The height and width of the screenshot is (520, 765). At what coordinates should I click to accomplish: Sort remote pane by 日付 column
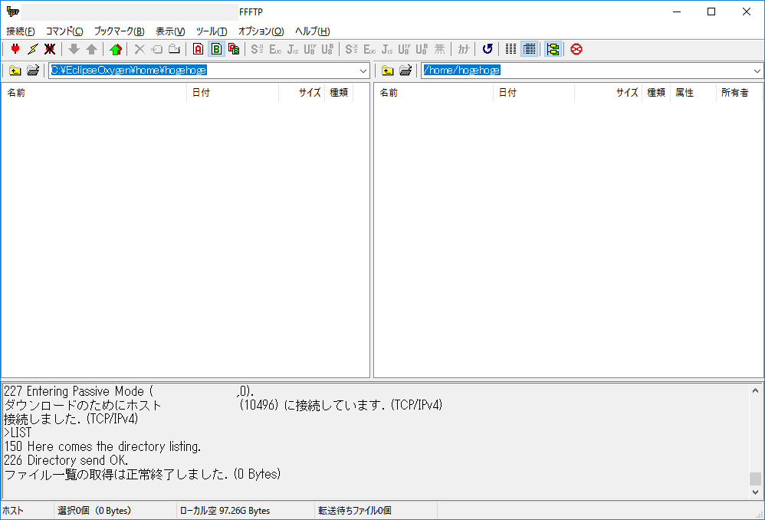[534, 93]
